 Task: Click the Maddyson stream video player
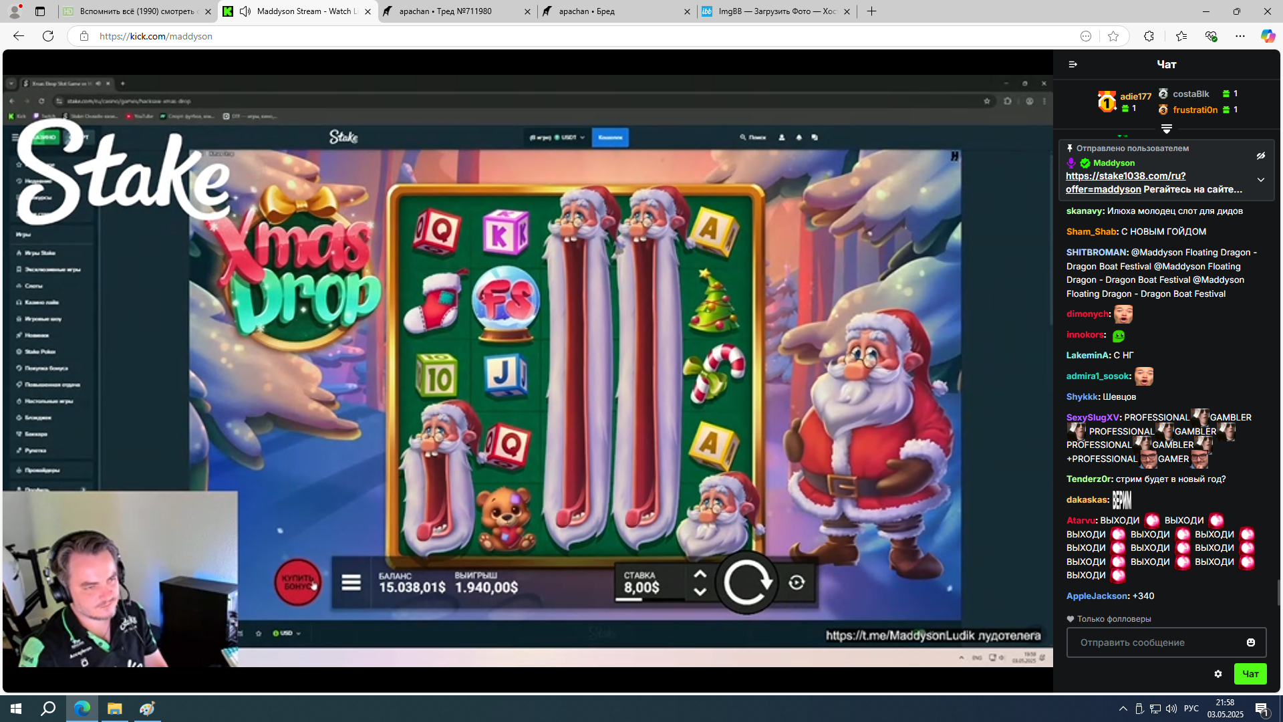point(528,371)
